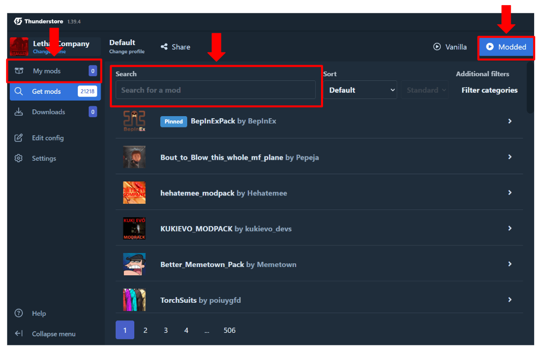Click the Settings gear icon
545x351 pixels.
click(19, 159)
